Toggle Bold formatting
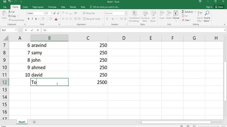Screen dimensions: 227x127 29,19
